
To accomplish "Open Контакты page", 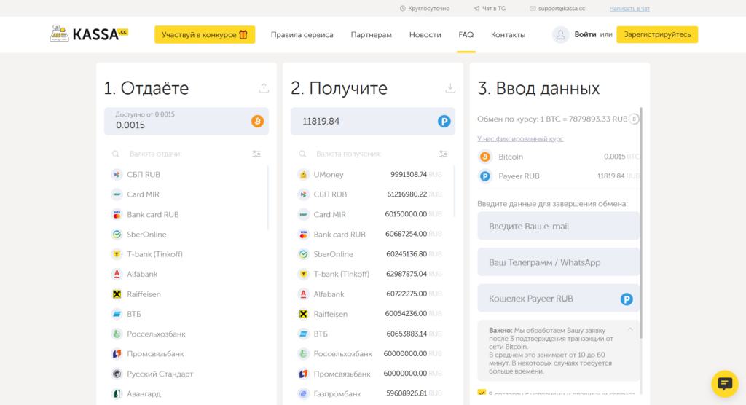I will [508, 35].
